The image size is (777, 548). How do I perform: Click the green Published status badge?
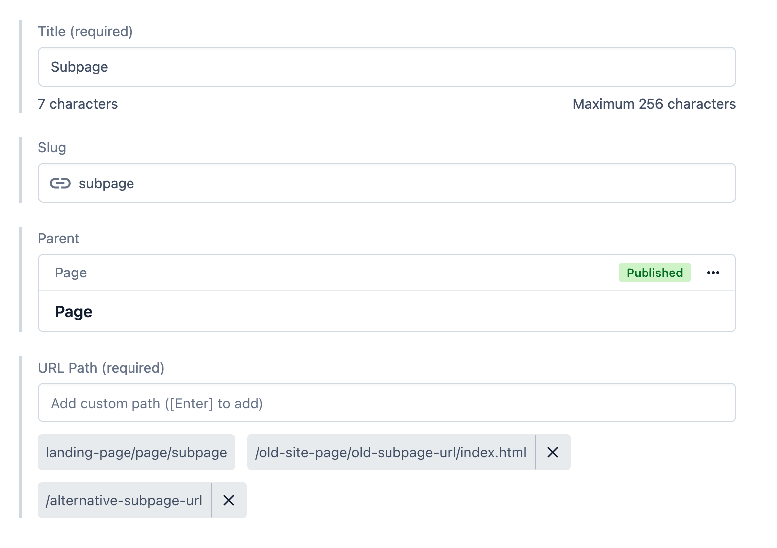pos(654,273)
